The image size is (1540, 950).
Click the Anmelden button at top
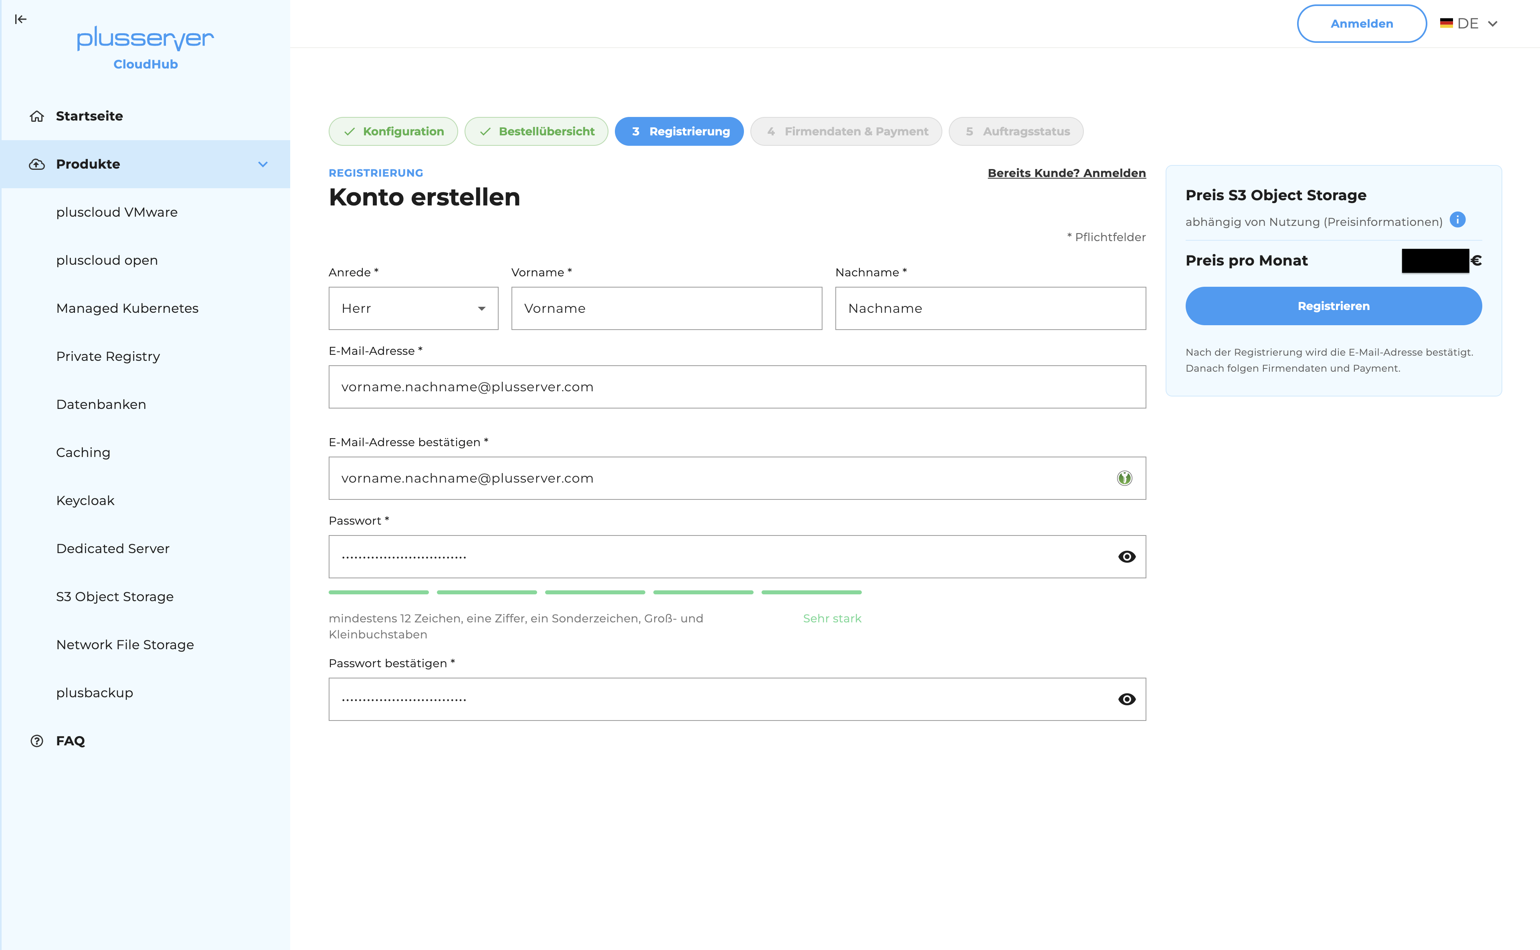coord(1361,24)
